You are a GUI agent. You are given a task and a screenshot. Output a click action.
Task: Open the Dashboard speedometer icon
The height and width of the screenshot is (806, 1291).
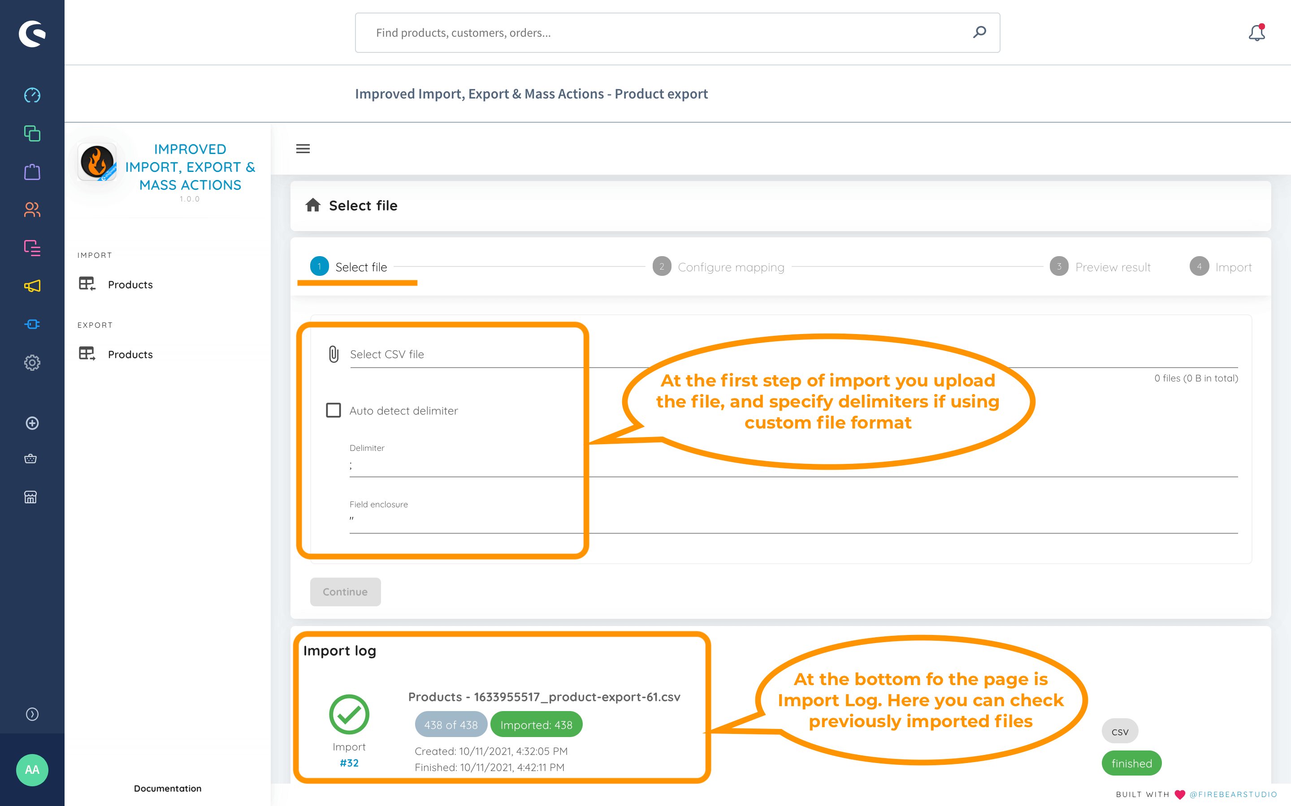coord(32,95)
